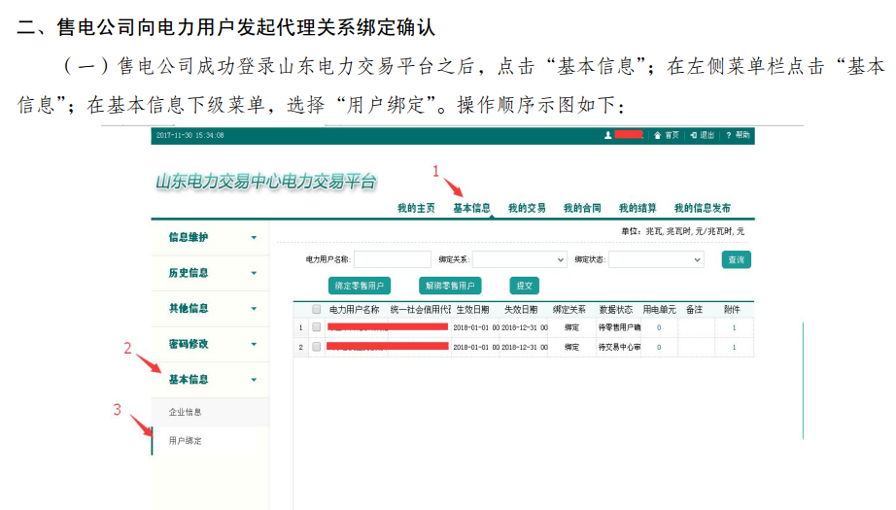Expand the 历史信息 sidebar section

(254, 274)
